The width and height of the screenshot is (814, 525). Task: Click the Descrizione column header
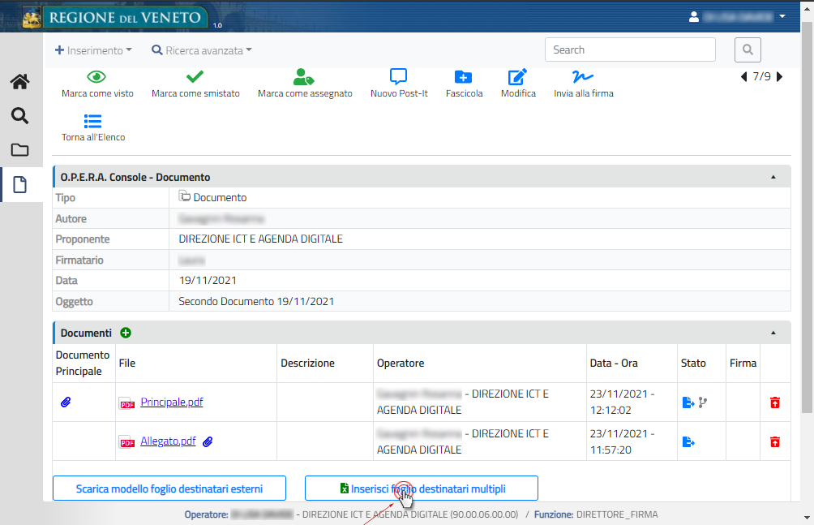coord(307,363)
